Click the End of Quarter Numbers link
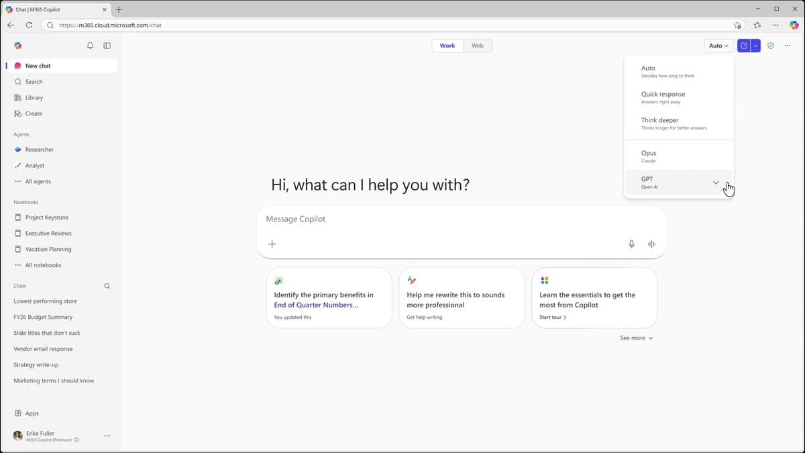Image resolution: width=805 pixels, height=453 pixels. tap(316, 305)
